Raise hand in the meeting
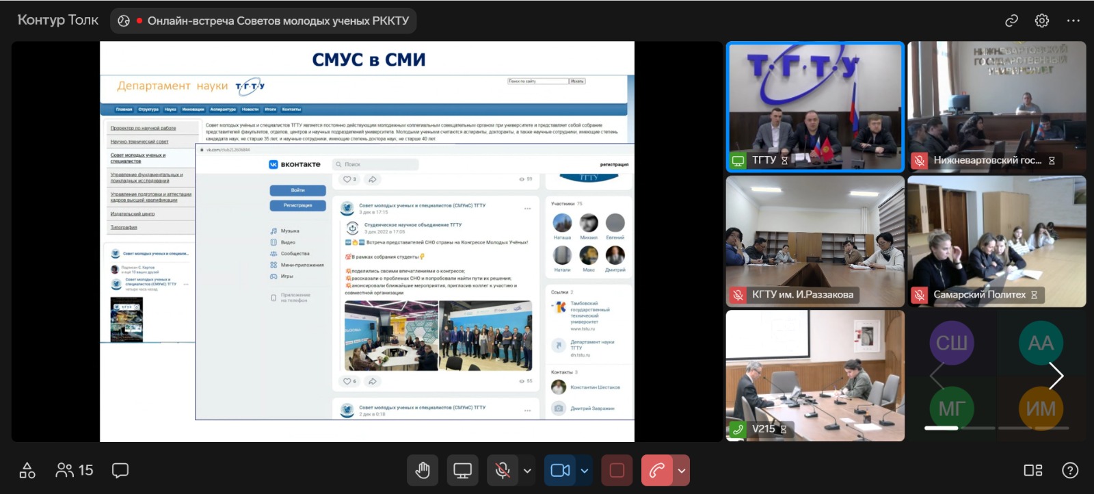The image size is (1094, 494). (423, 471)
